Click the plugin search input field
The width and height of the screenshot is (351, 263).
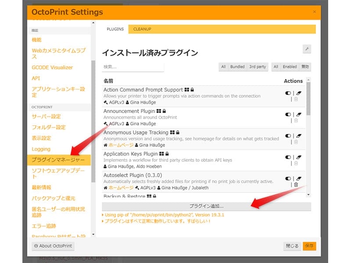point(133,67)
